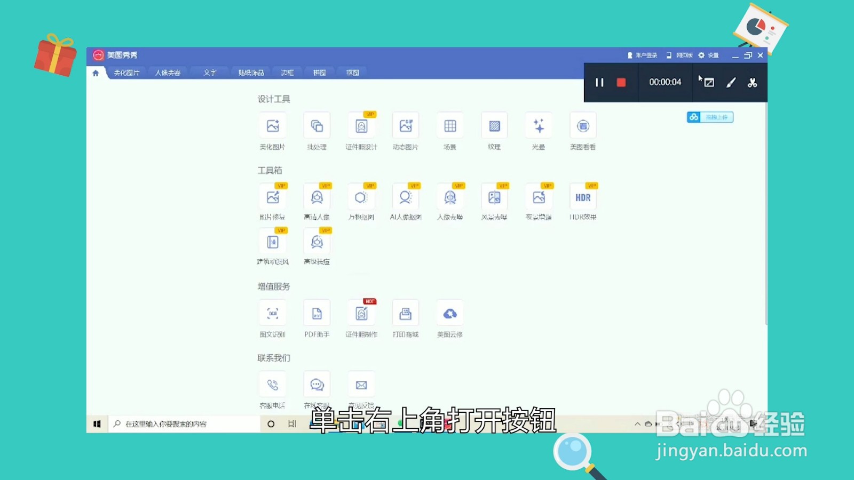Launch the 批处理 batch processing tool
Viewport: 854px width, 480px height.
point(317,126)
